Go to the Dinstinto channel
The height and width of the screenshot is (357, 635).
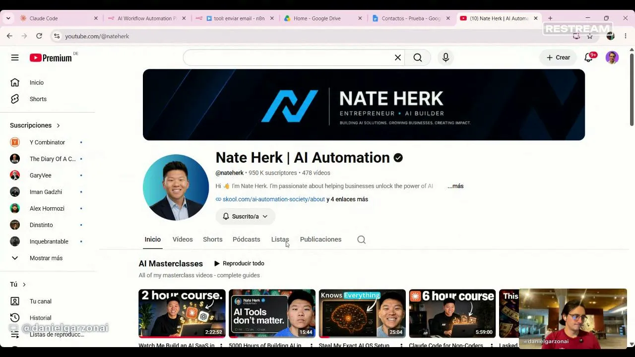47,225
